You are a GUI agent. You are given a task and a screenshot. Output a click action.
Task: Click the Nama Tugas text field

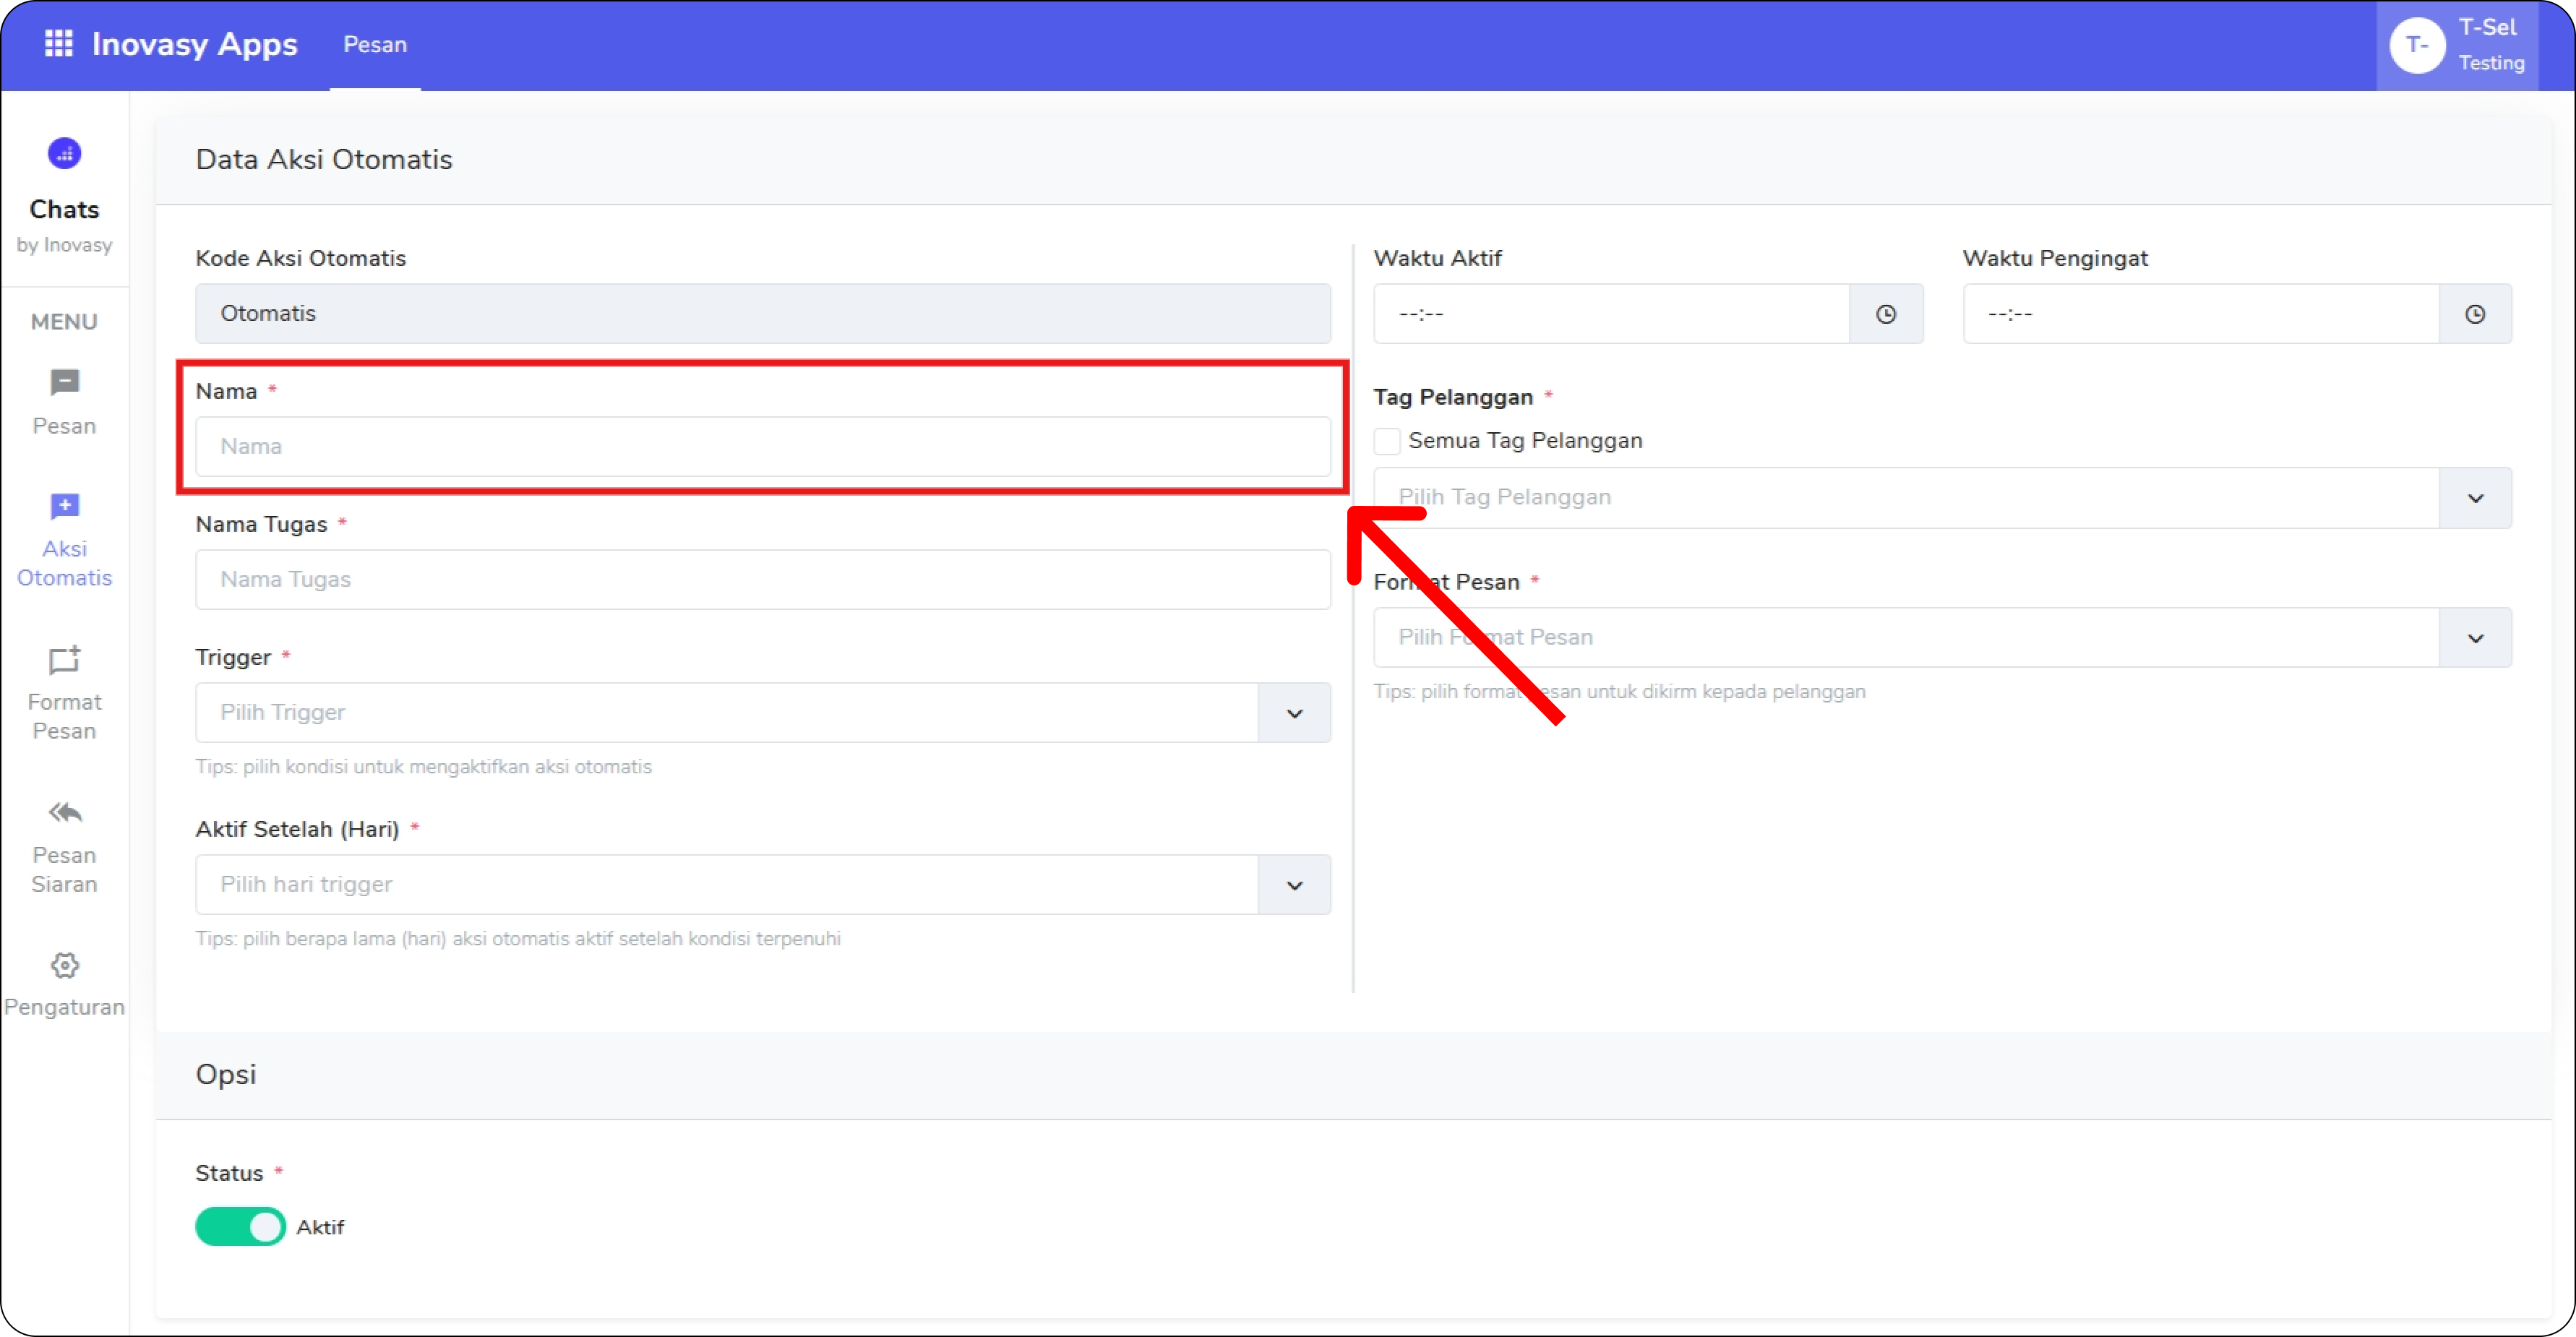[762, 579]
